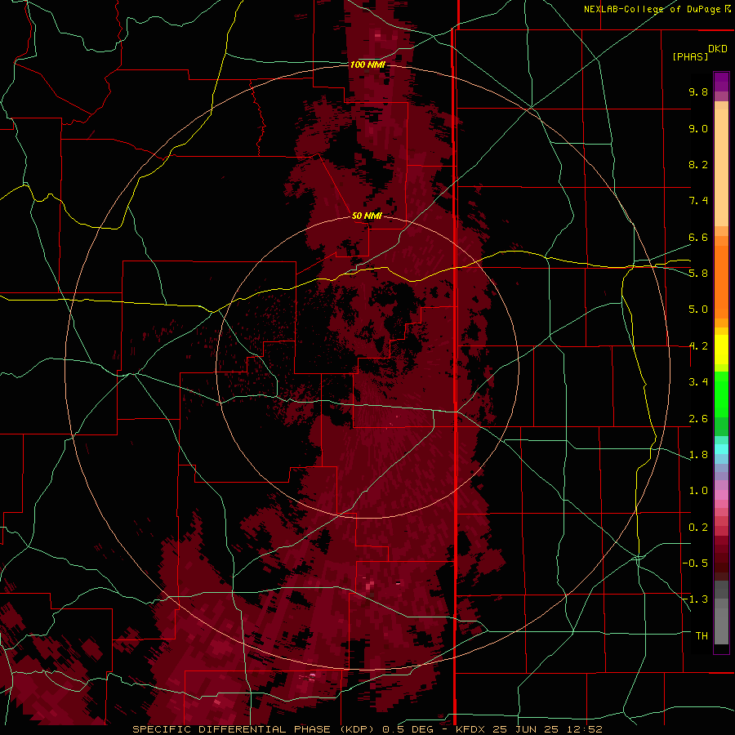Click the 5.0 value on color scale
Screen dimensions: 735x735
click(698, 310)
